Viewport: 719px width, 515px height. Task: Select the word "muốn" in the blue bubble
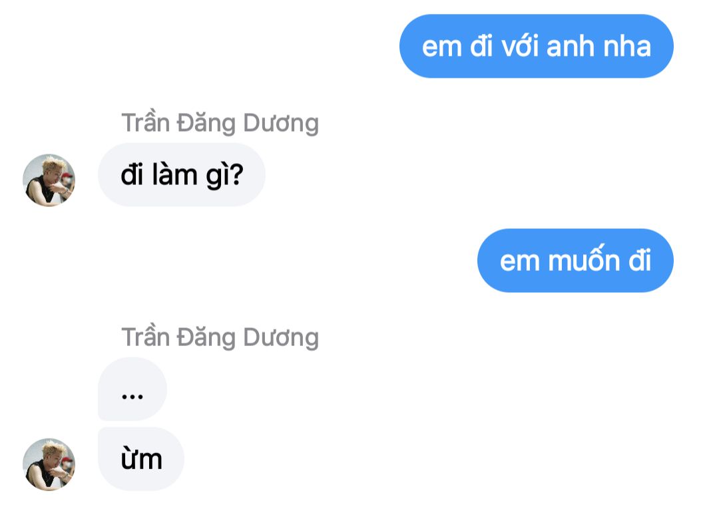point(585,259)
